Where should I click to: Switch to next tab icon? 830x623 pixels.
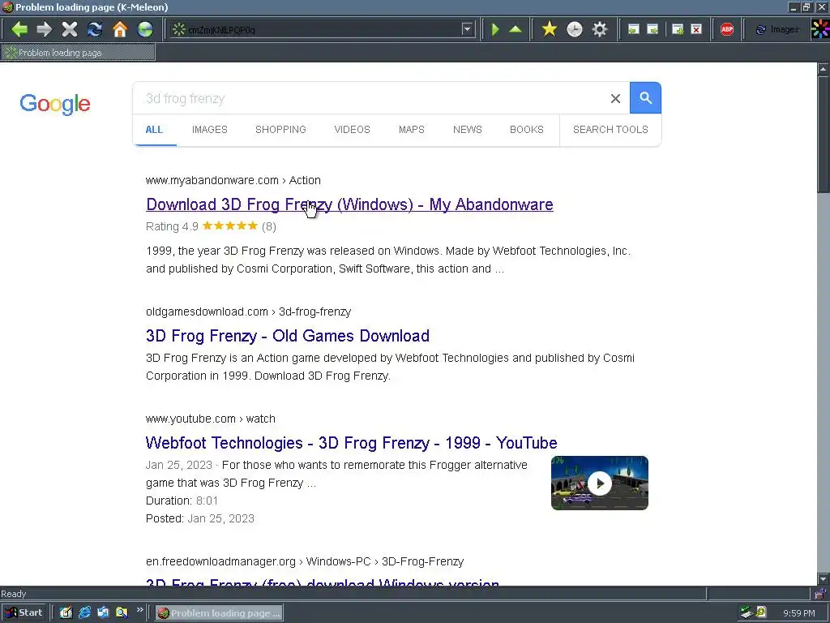(x=653, y=29)
